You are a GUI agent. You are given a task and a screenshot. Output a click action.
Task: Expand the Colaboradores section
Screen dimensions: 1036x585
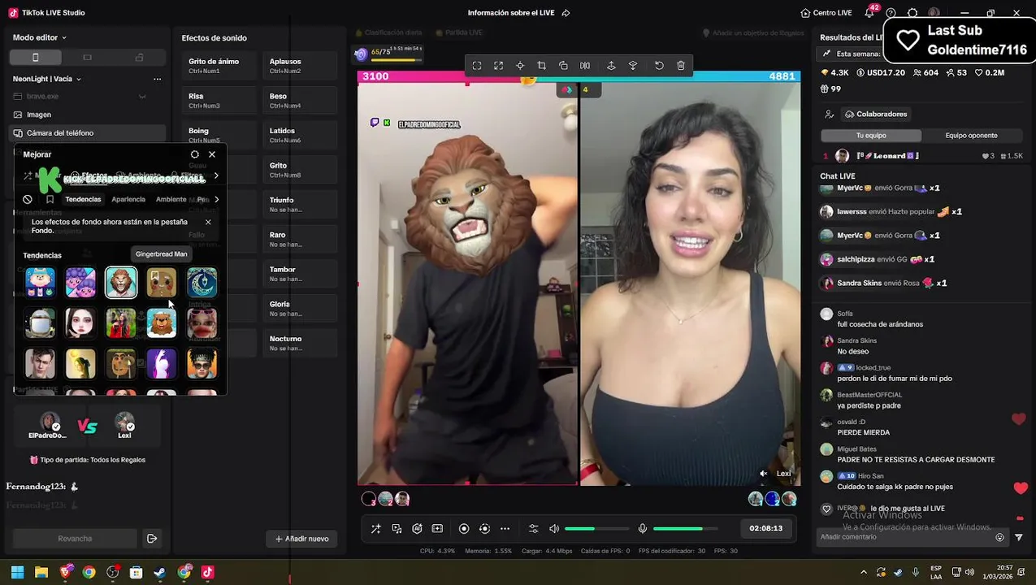tap(876, 115)
